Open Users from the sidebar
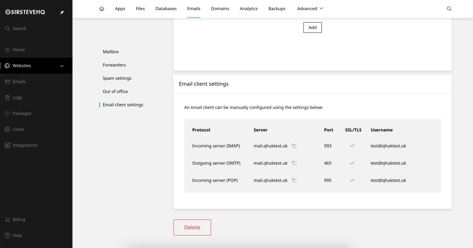 click(x=18, y=130)
